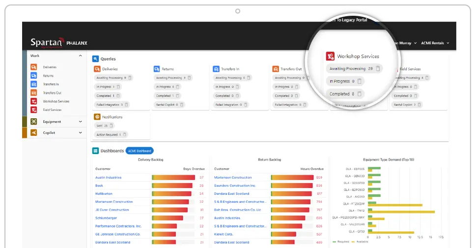This screenshot has height=248, width=476.
Task: Click the Transfers Out card icon
Action: 276,69
